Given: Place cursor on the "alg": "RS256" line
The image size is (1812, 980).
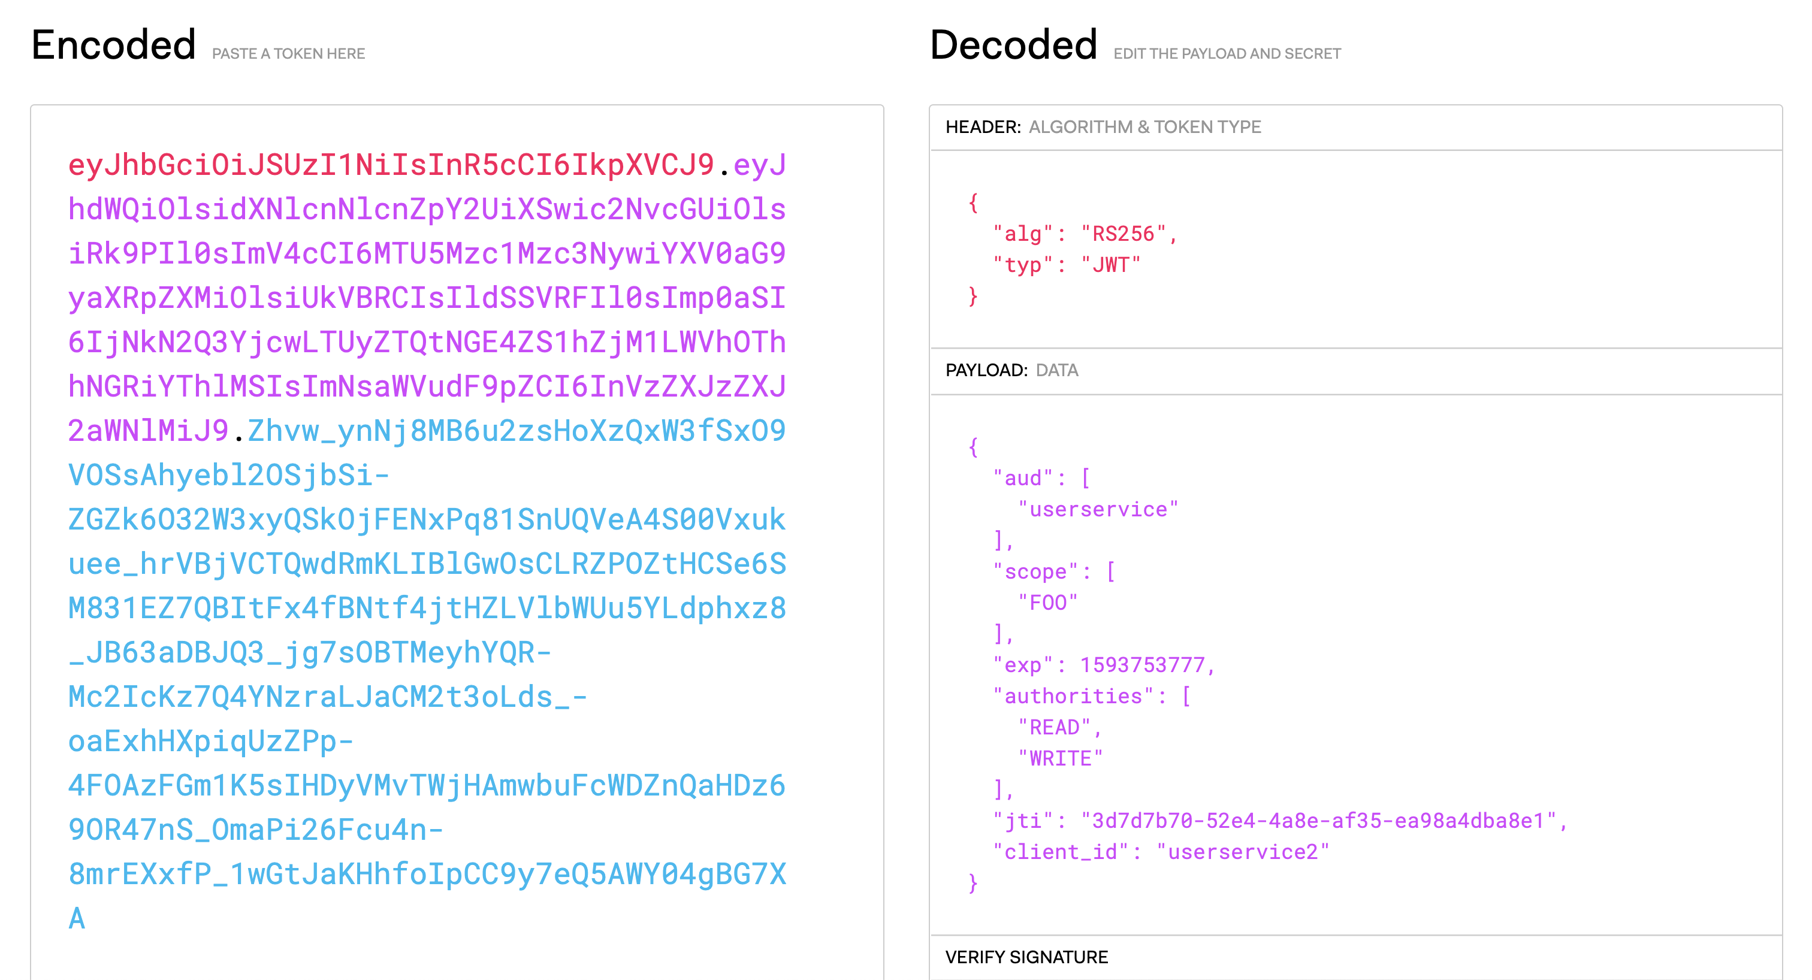Looking at the screenshot, I should (x=1085, y=234).
